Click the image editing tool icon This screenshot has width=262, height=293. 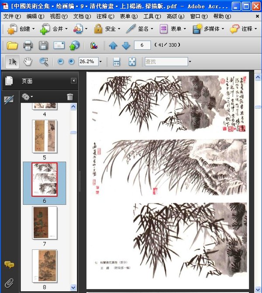coord(94,45)
